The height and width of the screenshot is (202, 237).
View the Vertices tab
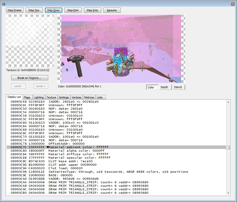click(x=76, y=97)
